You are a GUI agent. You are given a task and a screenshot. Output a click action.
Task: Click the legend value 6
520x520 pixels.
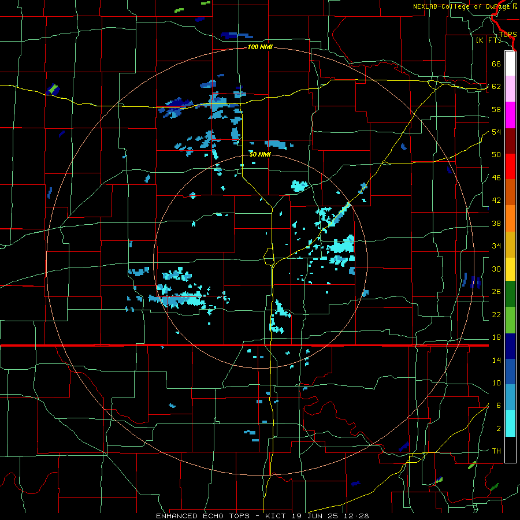point(499,406)
